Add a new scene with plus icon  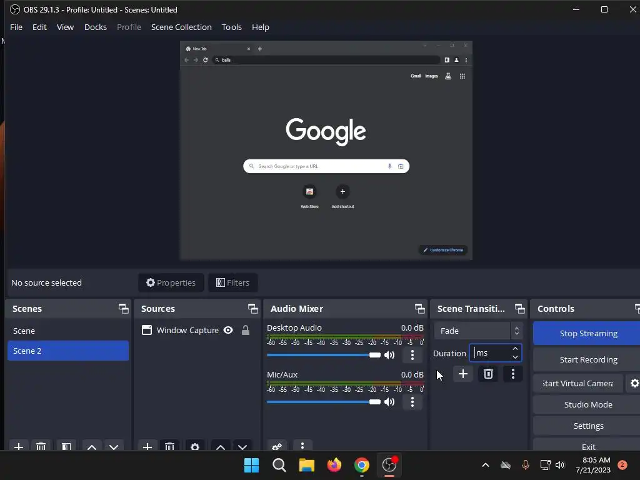click(18, 446)
